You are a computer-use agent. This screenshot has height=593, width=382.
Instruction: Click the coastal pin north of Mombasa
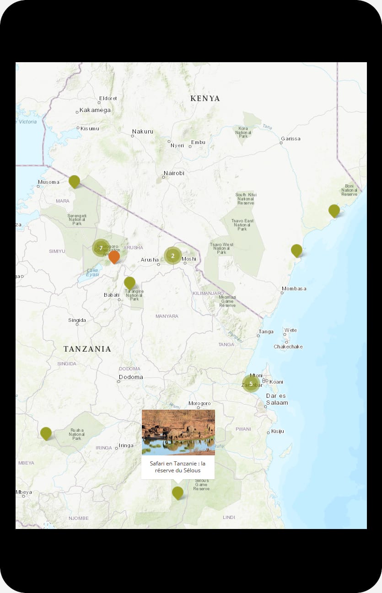coord(296,250)
